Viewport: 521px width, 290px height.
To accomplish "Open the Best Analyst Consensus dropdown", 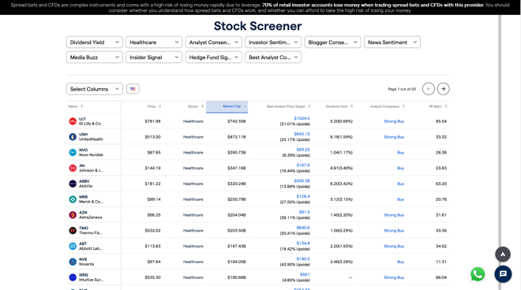I will (x=273, y=57).
